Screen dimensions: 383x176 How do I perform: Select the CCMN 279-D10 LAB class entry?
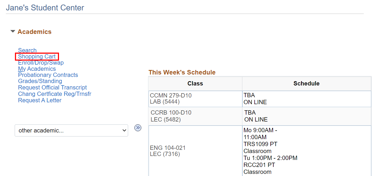[x=171, y=99]
